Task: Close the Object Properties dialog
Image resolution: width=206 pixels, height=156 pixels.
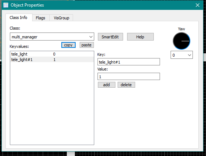Action: coord(198,5)
